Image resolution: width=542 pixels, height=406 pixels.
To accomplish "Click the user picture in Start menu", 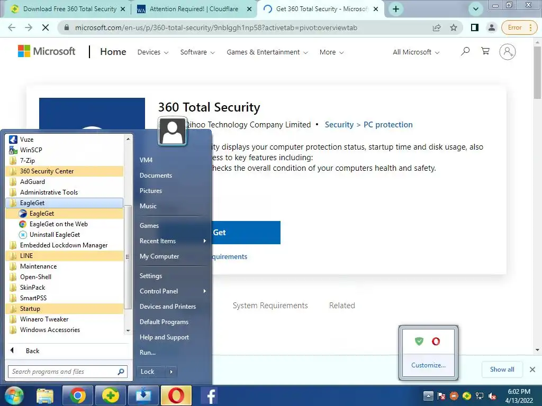I will point(172,131).
